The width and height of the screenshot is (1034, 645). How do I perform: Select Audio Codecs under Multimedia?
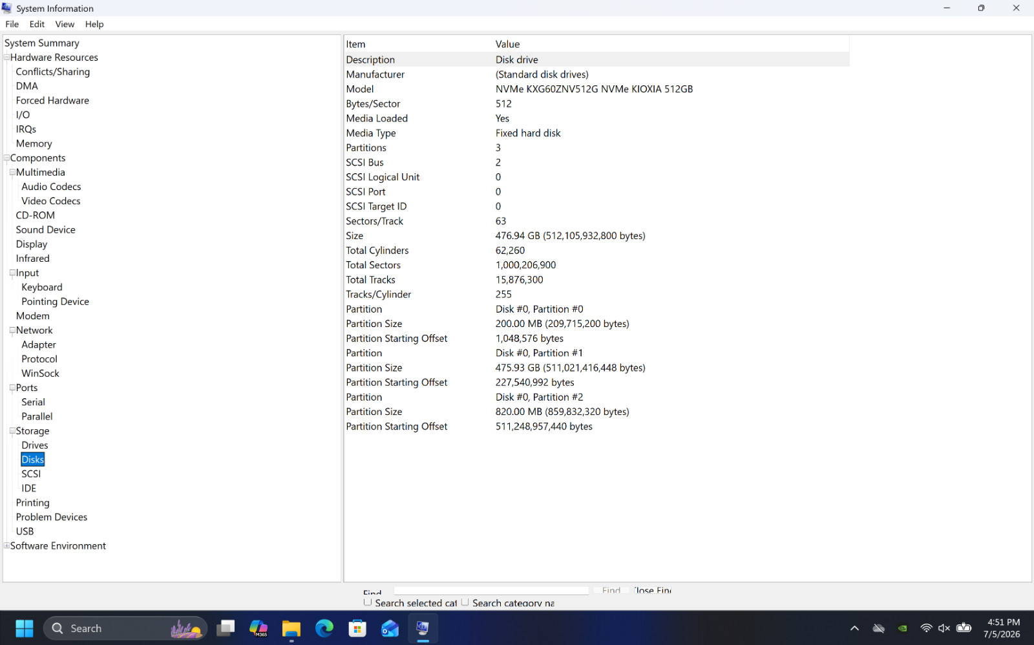point(51,187)
